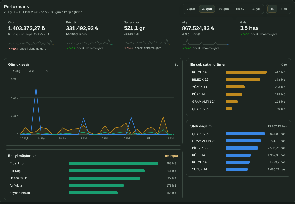Select the Bu ay period

pos(240,9)
